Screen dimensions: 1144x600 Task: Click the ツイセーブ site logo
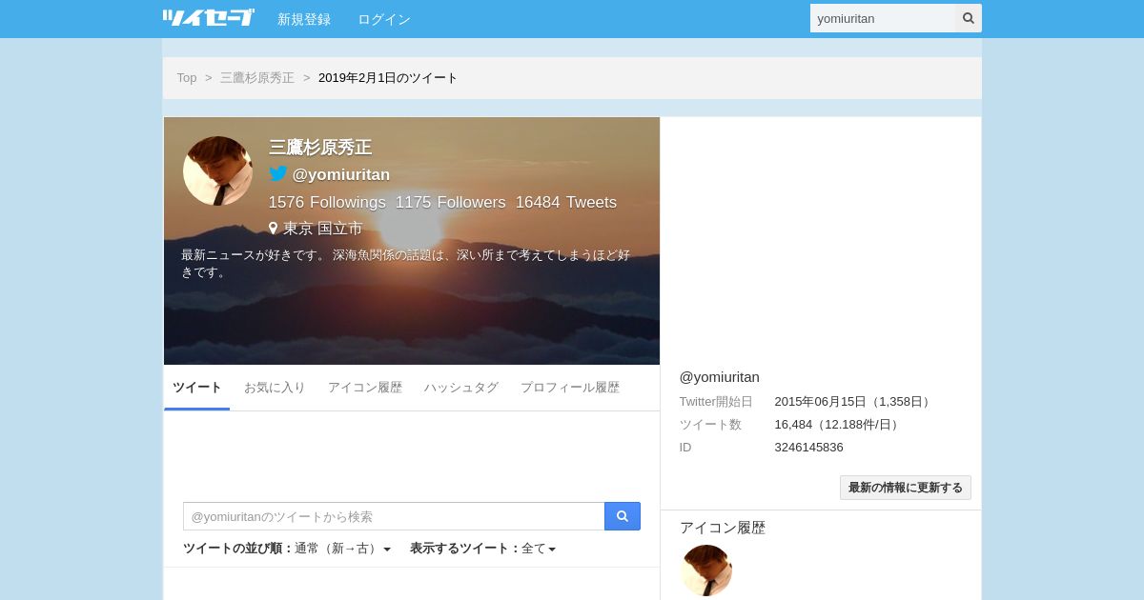click(208, 18)
